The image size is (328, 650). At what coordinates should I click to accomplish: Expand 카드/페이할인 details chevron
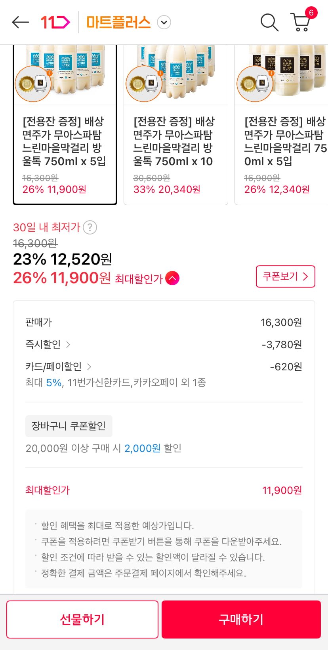click(89, 367)
